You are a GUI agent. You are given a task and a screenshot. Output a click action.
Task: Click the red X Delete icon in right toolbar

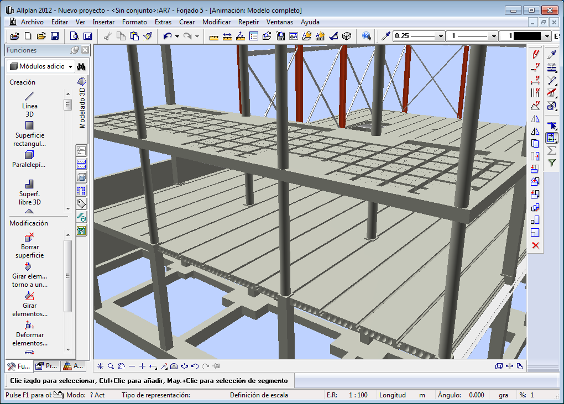coord(535,245)
